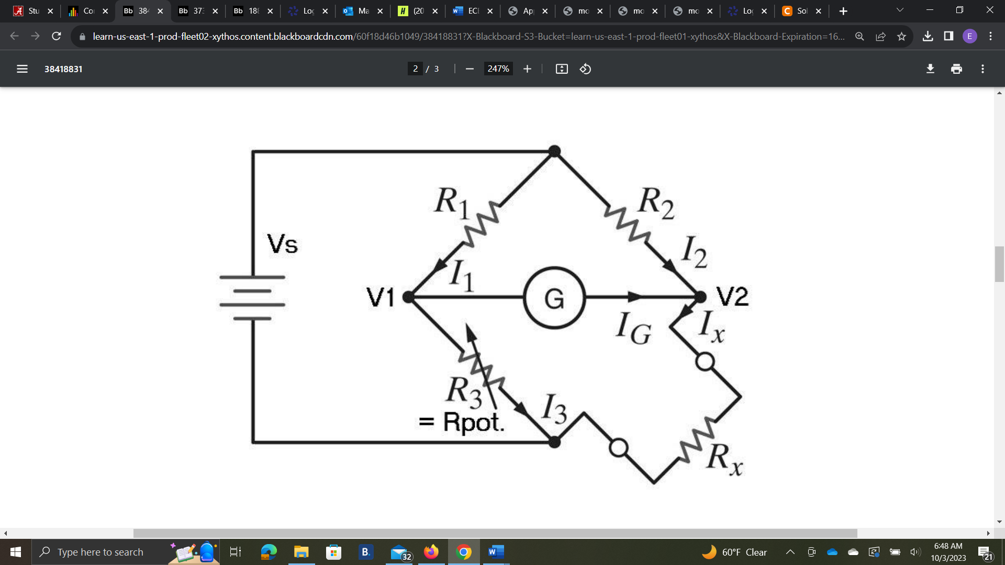Go back using the browser back button

tap(14, 36)
